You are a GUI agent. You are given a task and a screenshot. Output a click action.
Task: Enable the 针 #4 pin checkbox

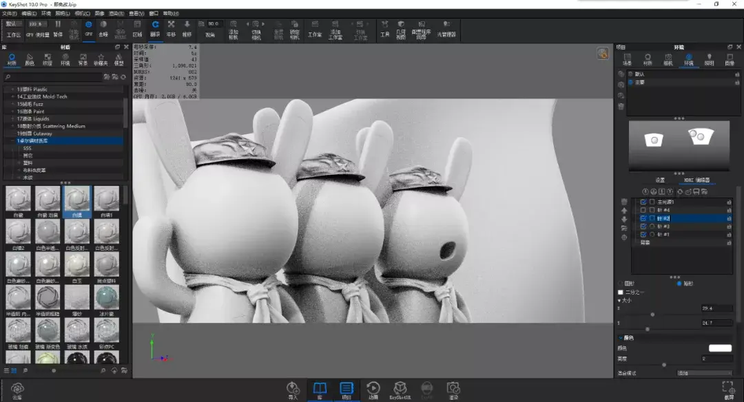643,210
